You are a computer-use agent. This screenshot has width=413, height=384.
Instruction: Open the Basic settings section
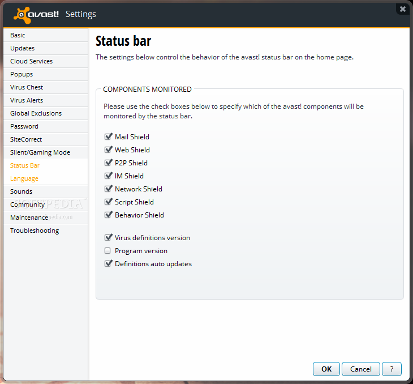pos(46,35)
